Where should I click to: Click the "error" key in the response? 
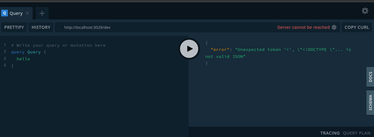click(x=220, y=49)
